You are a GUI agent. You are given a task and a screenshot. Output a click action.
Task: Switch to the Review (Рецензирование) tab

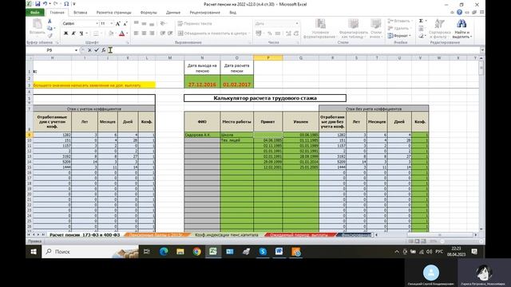[204, 13]
